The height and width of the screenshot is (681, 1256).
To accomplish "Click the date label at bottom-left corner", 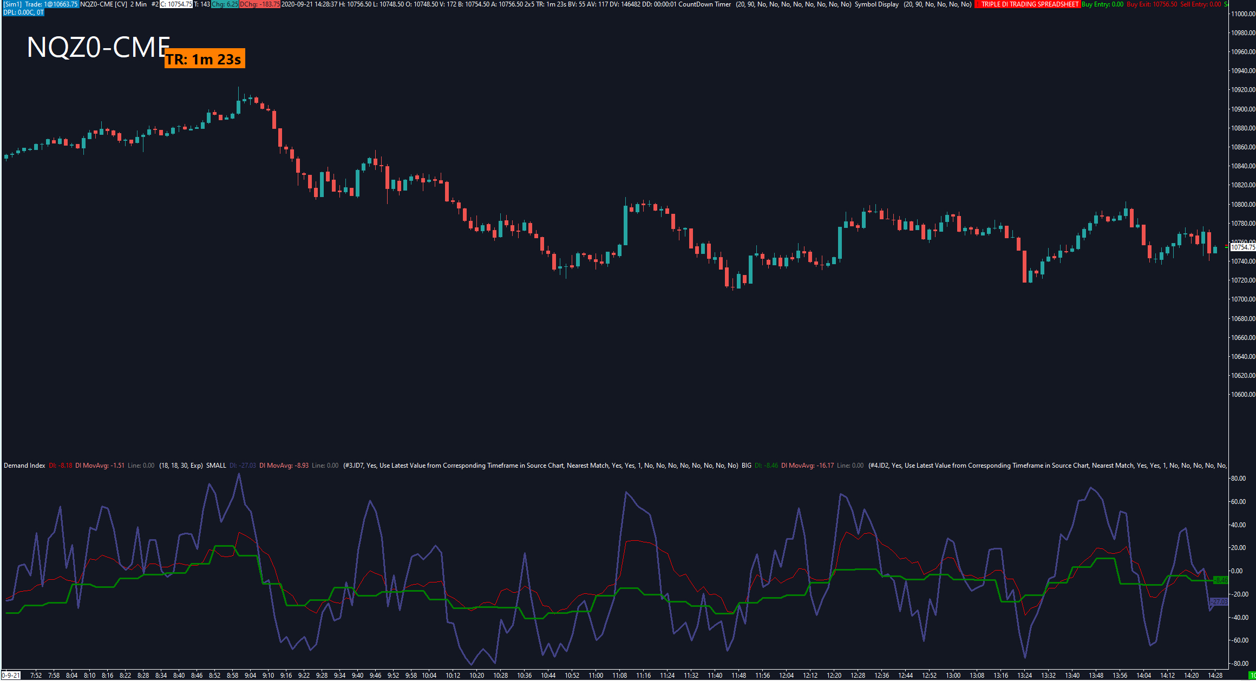I will click(x=11, y=675).
